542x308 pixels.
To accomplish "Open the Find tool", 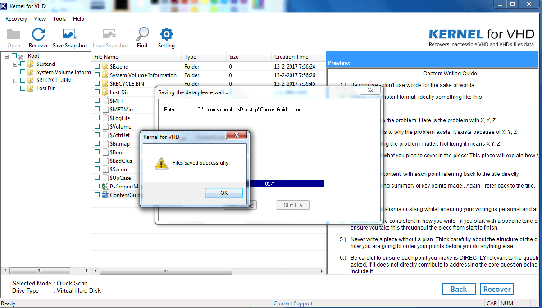I will 142,34.
